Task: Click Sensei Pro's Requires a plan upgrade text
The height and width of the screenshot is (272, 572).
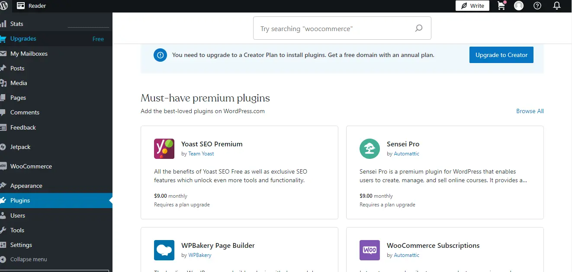Action: pos(387,205)
